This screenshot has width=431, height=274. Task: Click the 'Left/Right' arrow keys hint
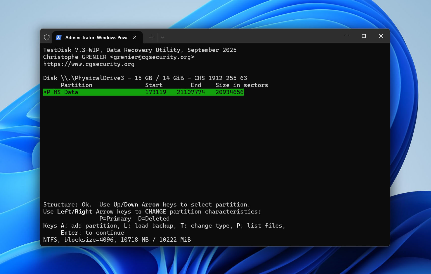[75, 212]
